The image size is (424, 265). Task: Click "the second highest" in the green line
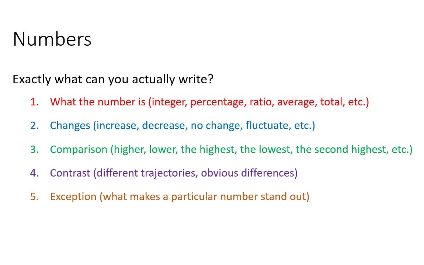point(342,150)
